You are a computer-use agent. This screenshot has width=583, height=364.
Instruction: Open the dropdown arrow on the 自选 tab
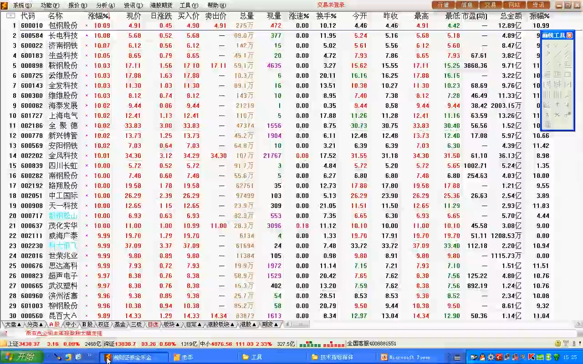(x=160, y=324)
